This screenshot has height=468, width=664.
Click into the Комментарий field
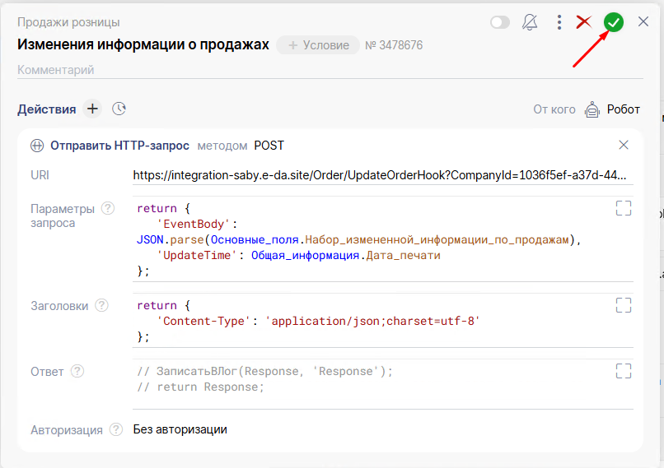(247, 70)
